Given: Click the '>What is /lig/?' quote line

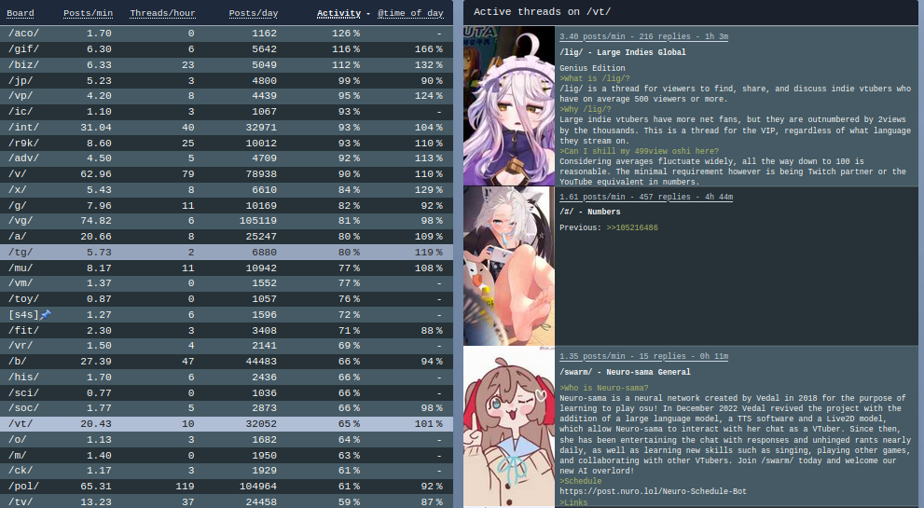Looking at the screenshot, I should pos(595,78).
